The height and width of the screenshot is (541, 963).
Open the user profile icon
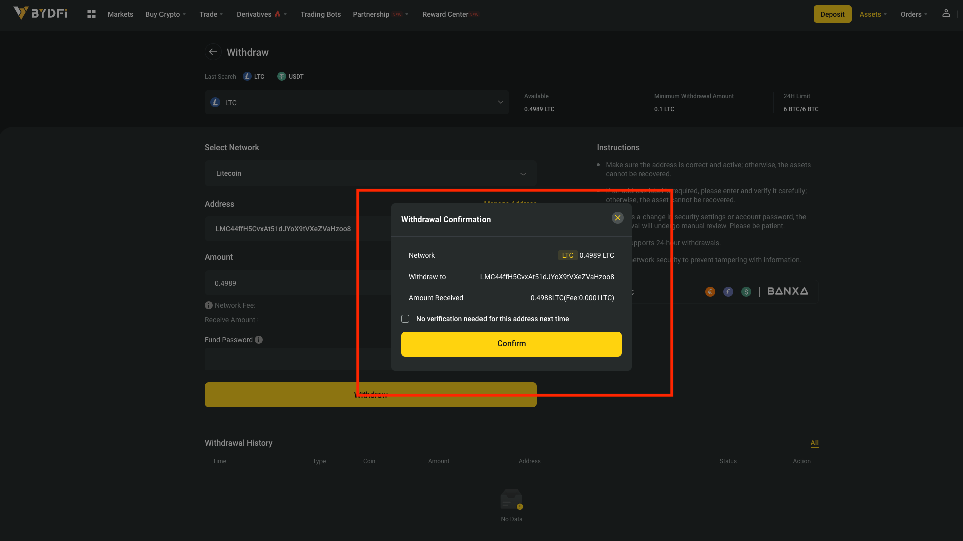tap(946, 13)
